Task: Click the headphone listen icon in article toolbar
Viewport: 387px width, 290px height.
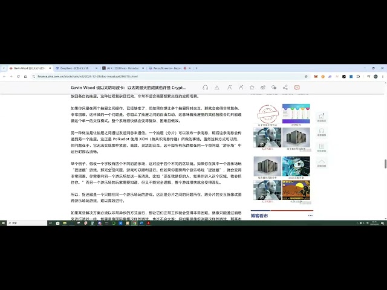Action: pos(205,88)
